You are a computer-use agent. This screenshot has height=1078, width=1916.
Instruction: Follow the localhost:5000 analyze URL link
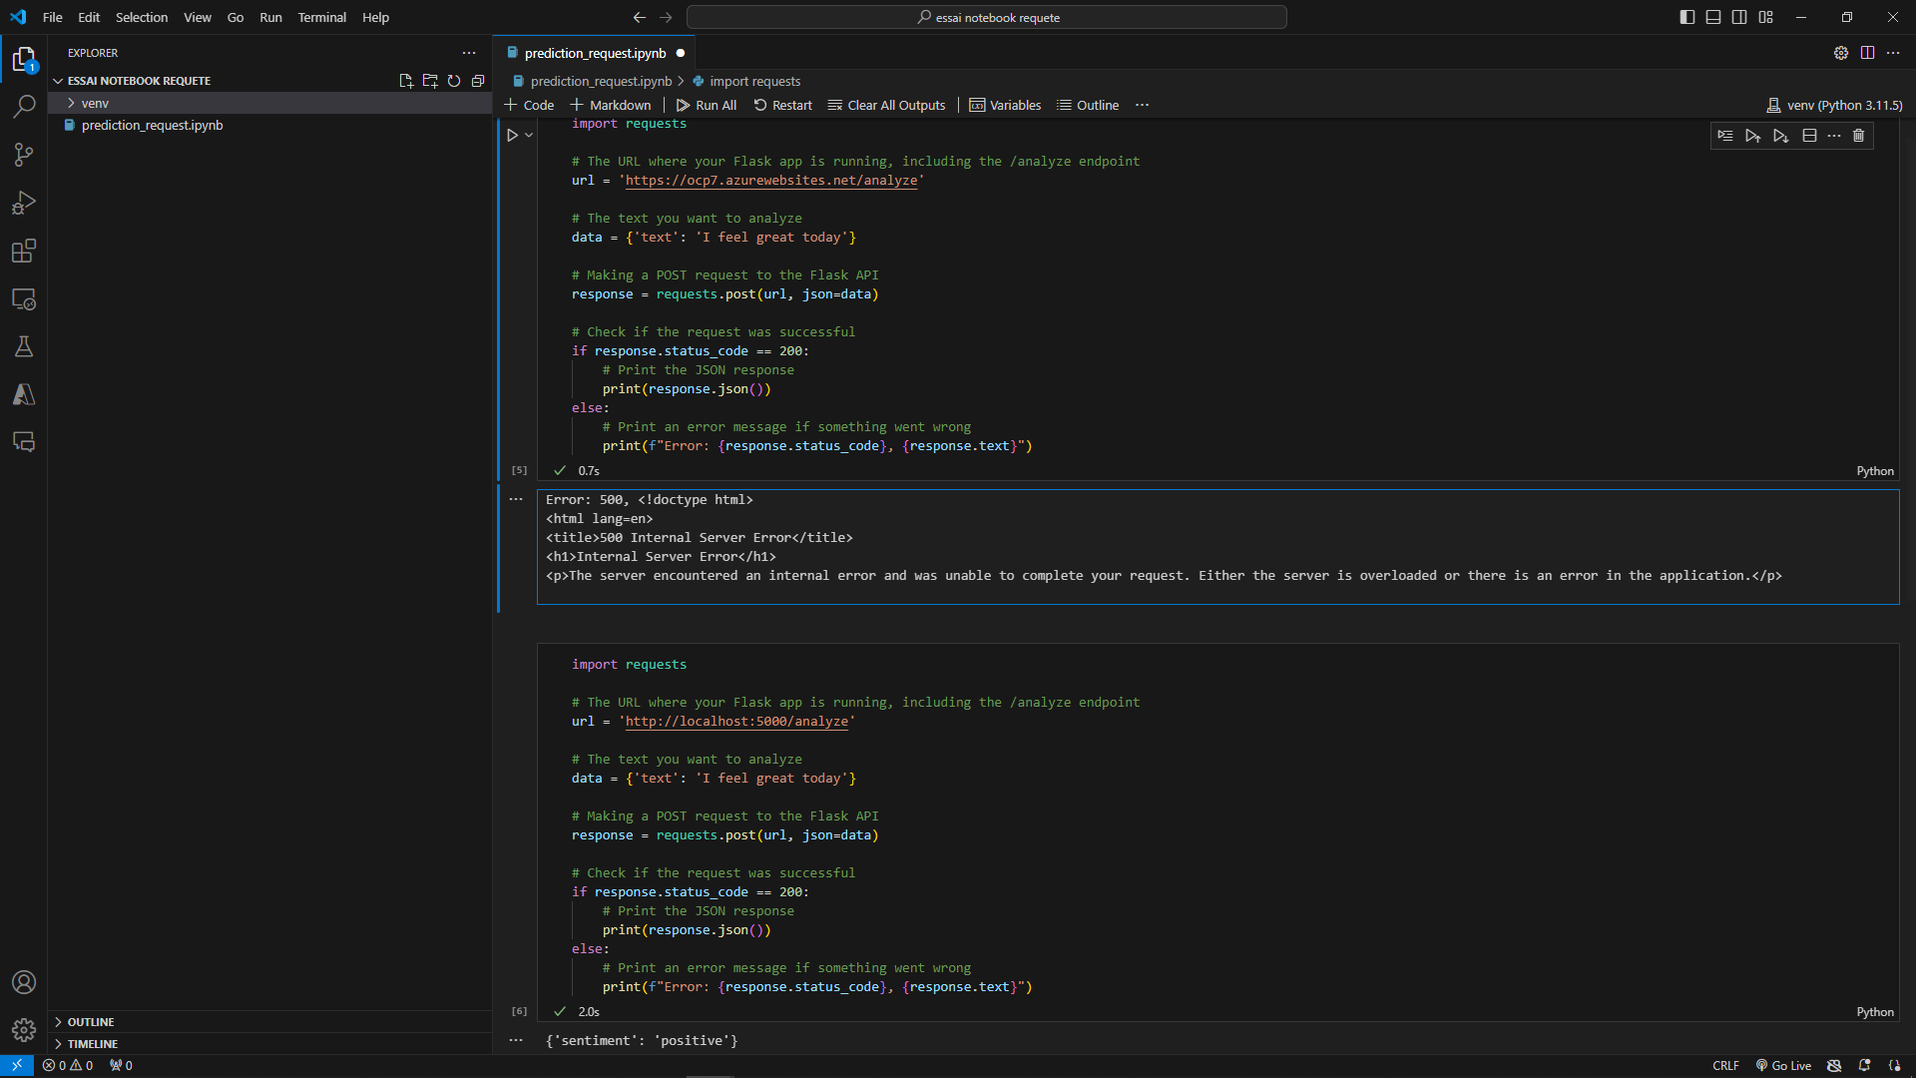737,722
